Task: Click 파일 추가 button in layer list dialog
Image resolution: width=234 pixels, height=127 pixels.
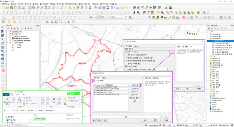Action: click(134, 95)
